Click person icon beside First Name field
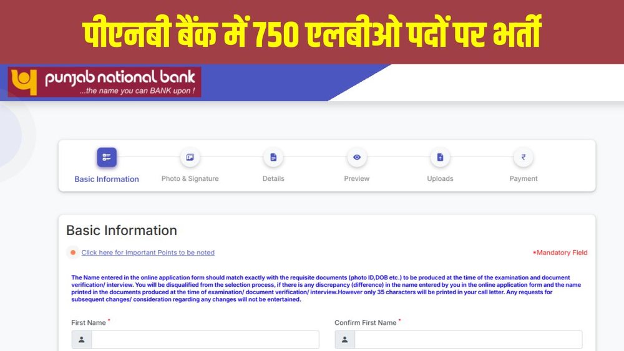This screenshot has height=351, width=624. [82, 340]
